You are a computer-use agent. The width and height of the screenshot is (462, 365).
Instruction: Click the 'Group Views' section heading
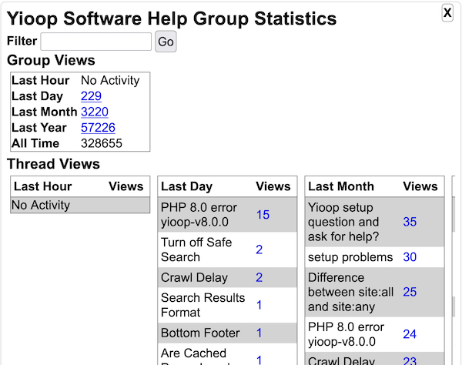[x=51, y=60]
